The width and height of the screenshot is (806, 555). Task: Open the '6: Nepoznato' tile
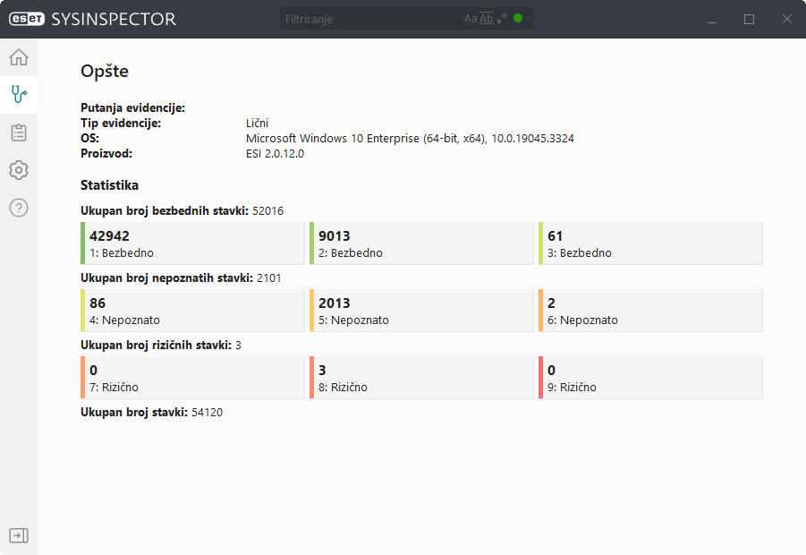650,311
